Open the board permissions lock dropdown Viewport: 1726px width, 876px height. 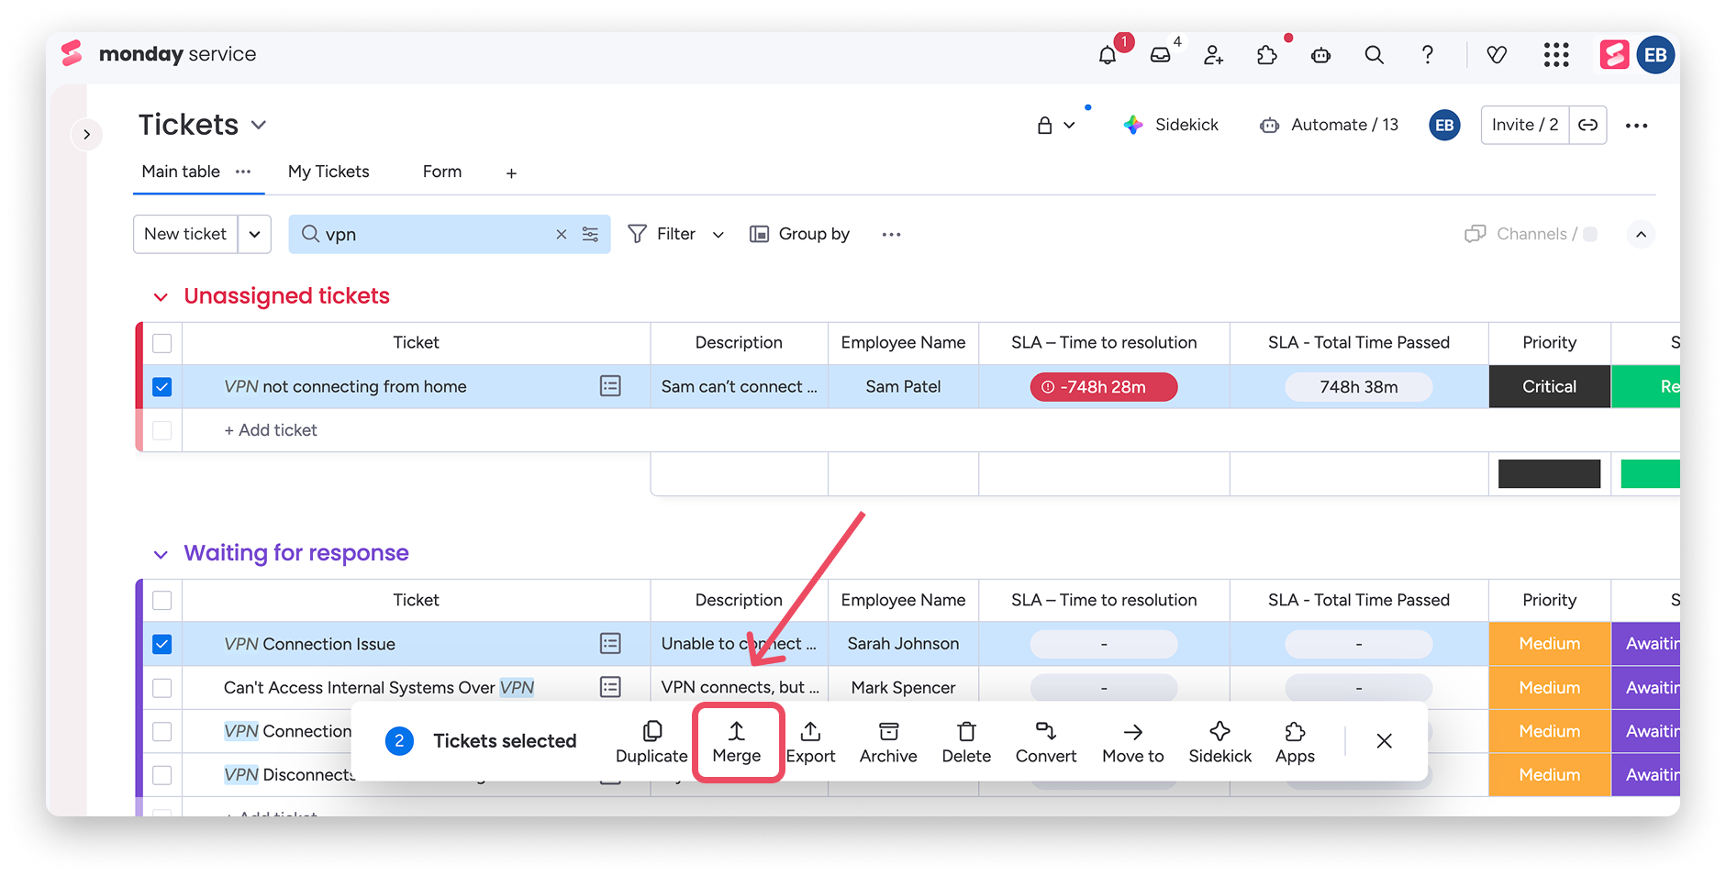[x=1055, y=126]
